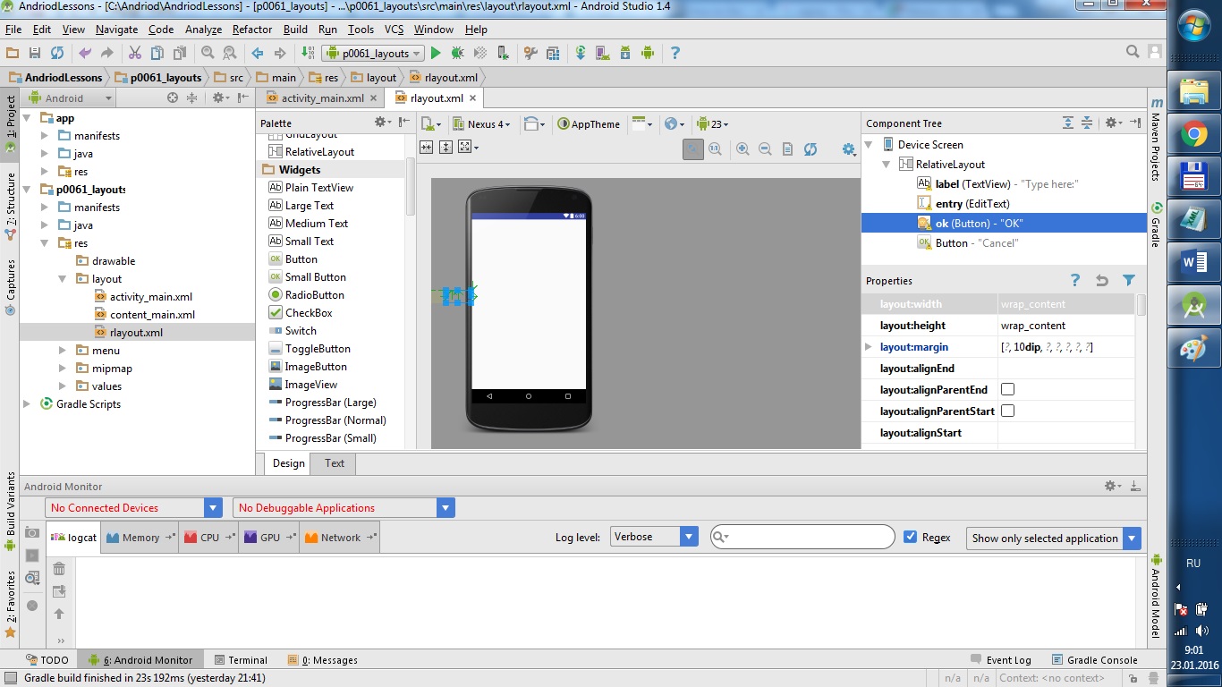Click the Zoom to actual size icon

[715, 149]
